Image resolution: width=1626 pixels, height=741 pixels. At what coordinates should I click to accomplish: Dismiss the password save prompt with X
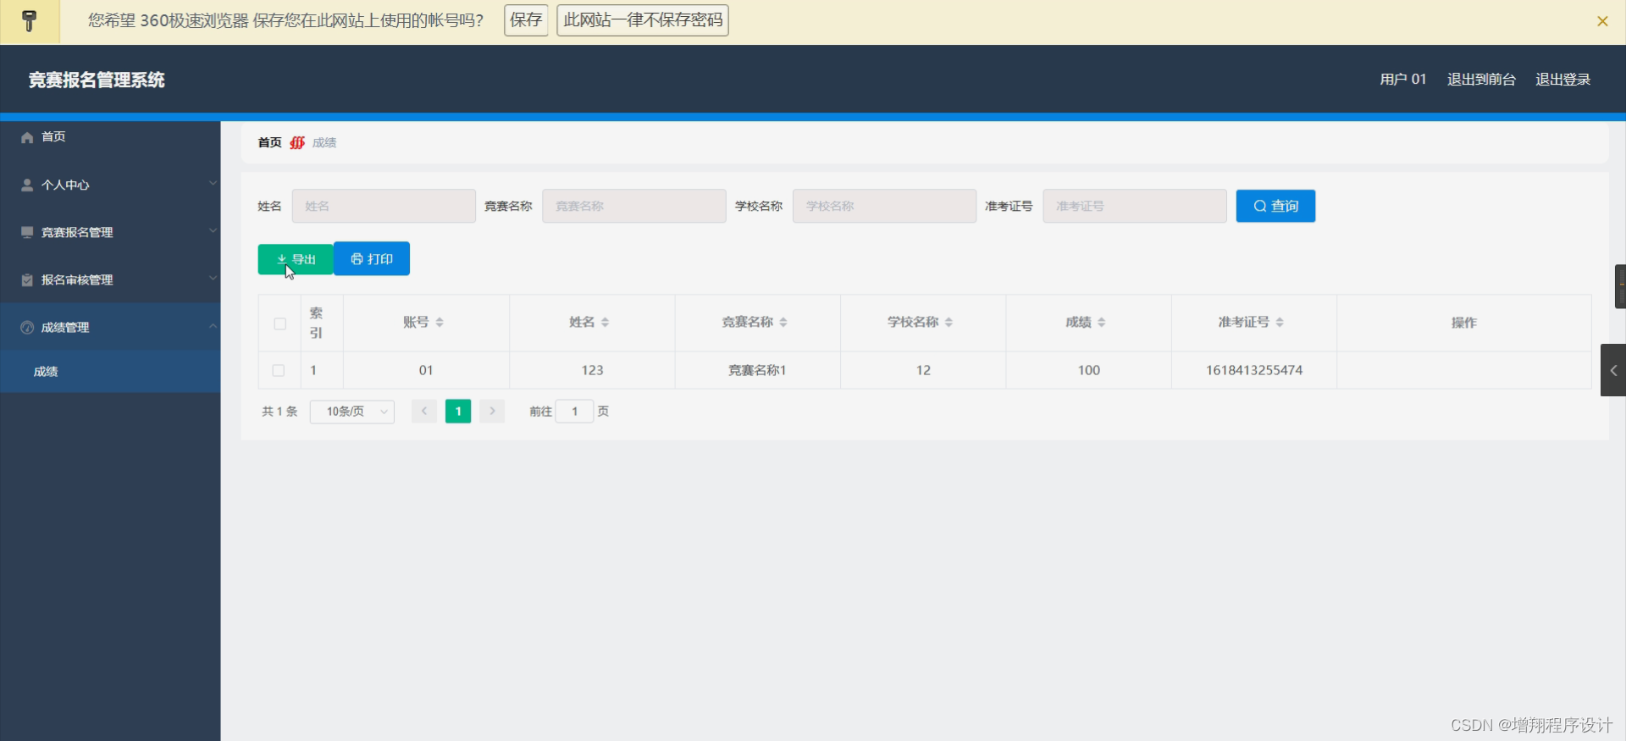(1602, 21)
